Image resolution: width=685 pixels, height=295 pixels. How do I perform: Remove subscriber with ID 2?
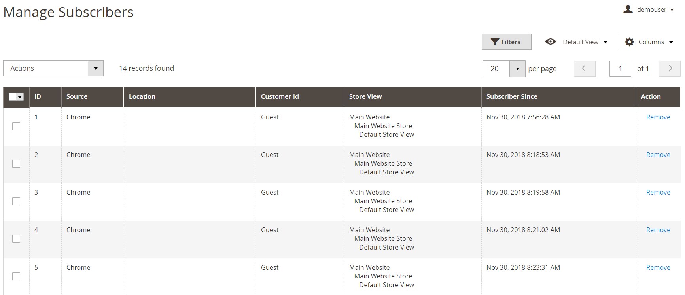pyautogui.click(x=658, y=155)
